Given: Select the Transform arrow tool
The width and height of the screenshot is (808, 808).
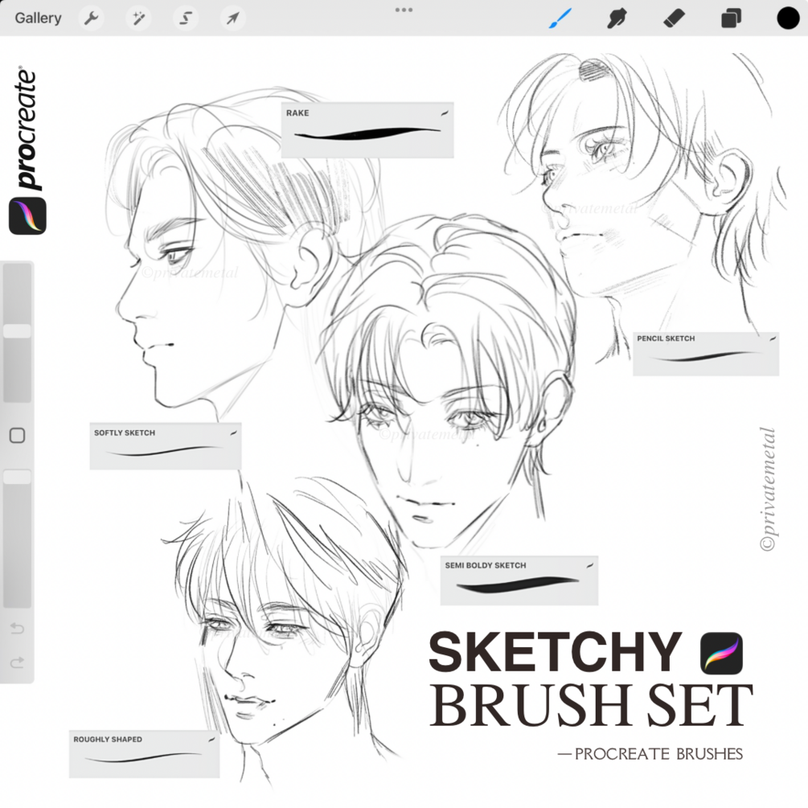Looking at the screenshot, I should click(x=231, y=18).
